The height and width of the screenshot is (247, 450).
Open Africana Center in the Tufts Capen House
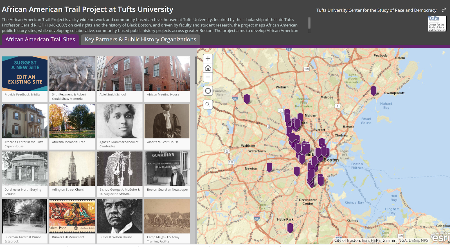(25, 127)
